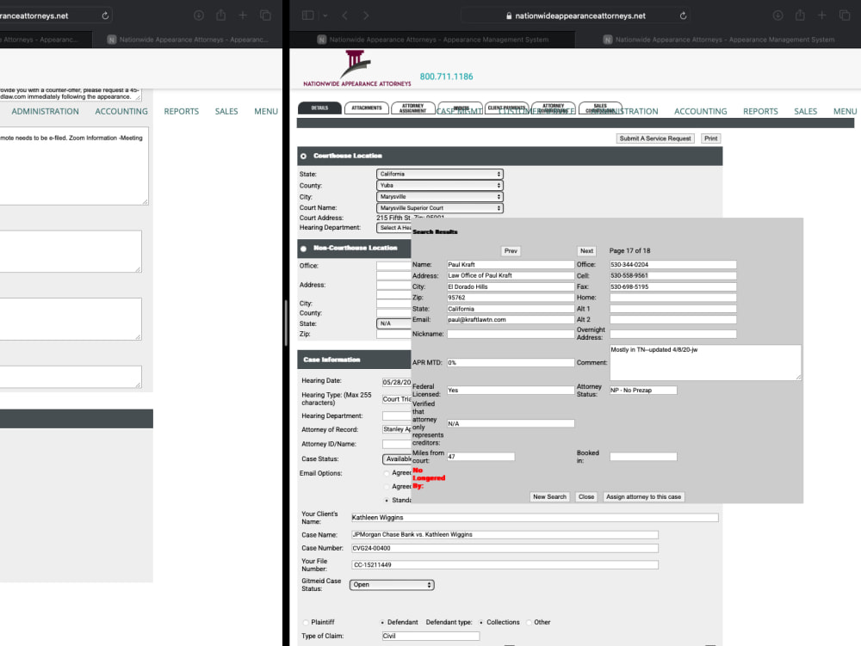Screen dimensions: 861x646
Task: Click the New Search button
Action: tap(549, 497)
